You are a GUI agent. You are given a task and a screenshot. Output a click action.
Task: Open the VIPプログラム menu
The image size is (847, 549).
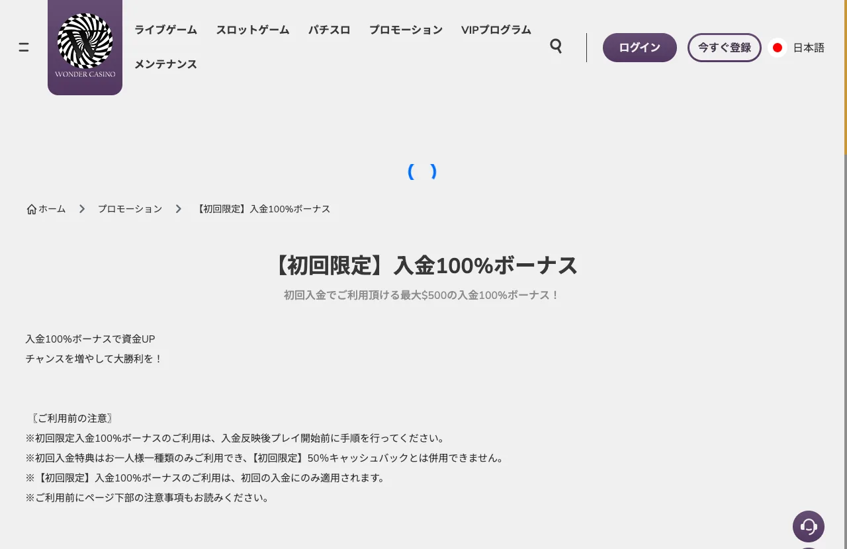click(496, 30)
